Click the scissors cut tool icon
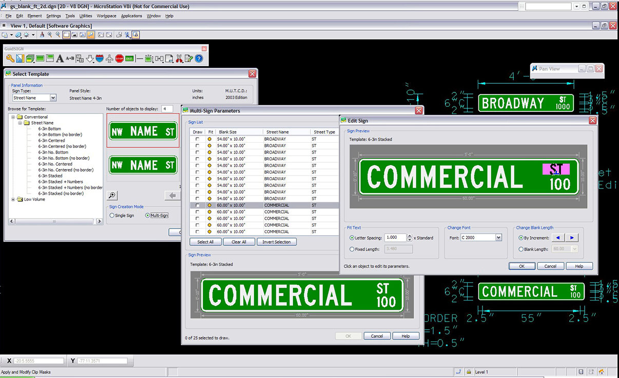This screenshot has width=619, height=378. point(179,59)
